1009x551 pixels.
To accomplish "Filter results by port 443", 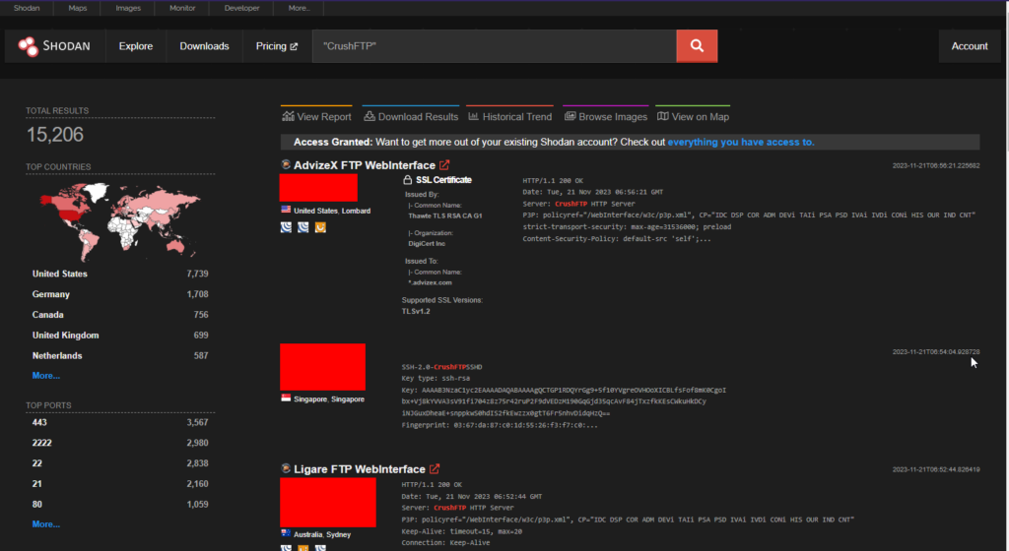I will click(39, 422).
